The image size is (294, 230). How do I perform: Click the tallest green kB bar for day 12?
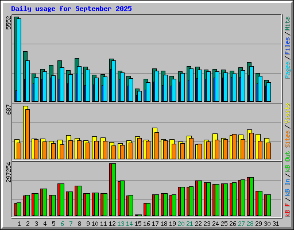(x=114, y=190)
